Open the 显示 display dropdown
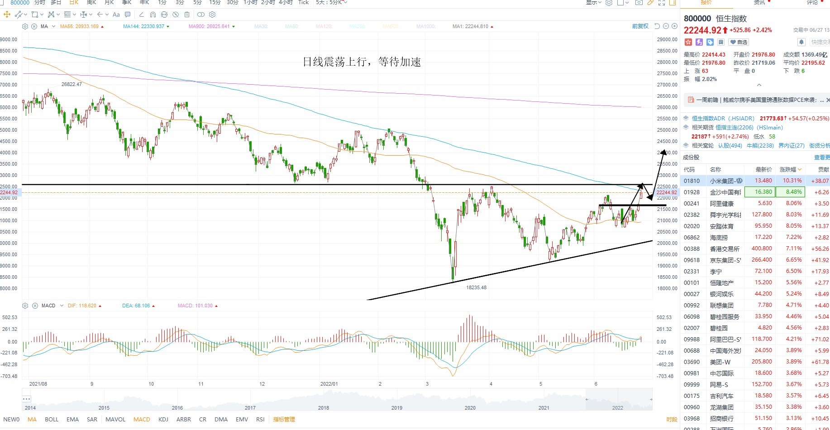 pyautogui.click(x=594, y=3)
